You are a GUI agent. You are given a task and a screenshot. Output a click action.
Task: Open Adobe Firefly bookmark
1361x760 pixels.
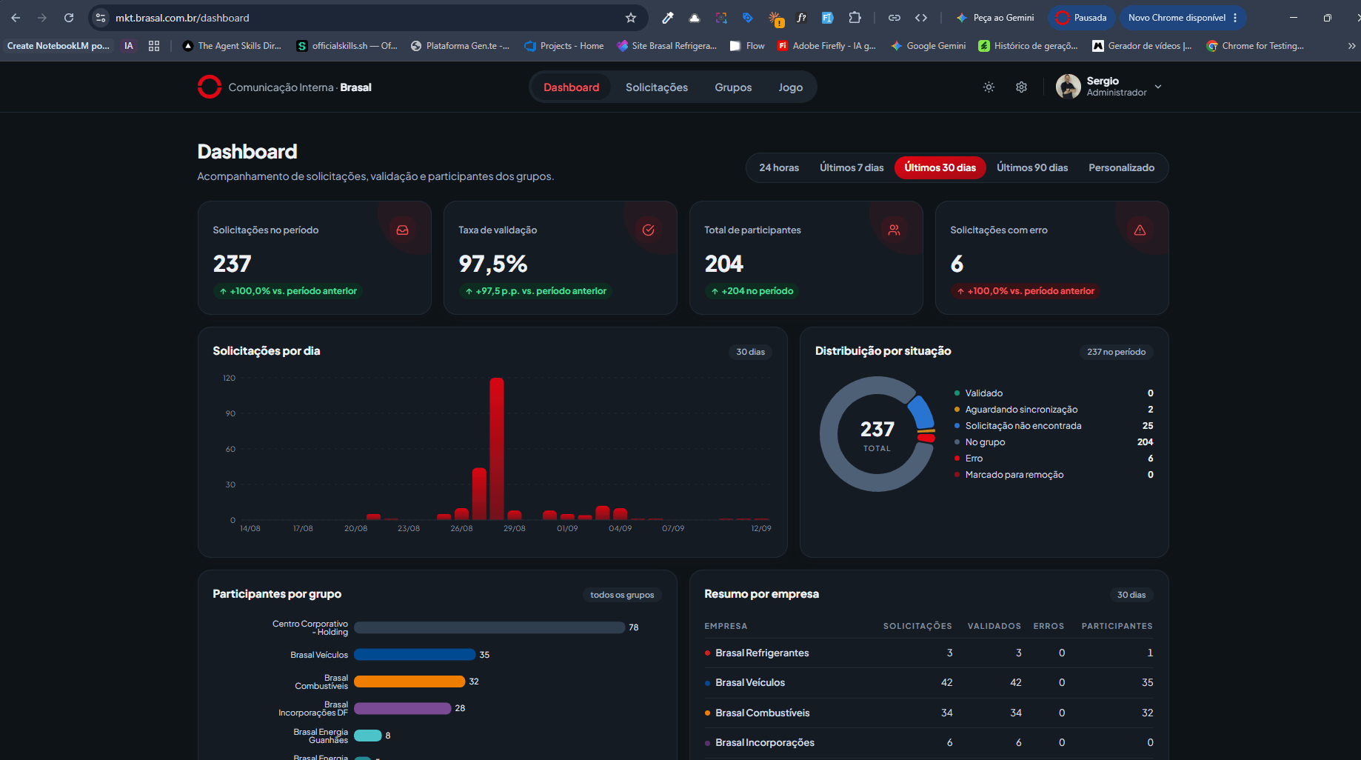826,46
